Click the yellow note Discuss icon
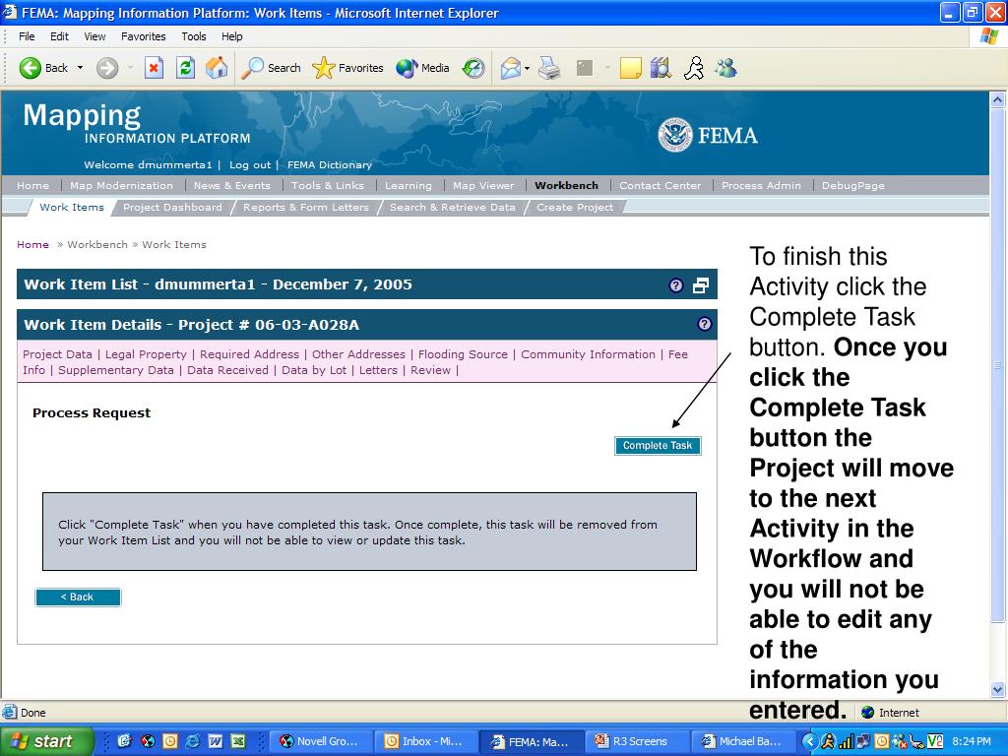The width and height of the screenshot is (1008, 756). click(630, 68)
